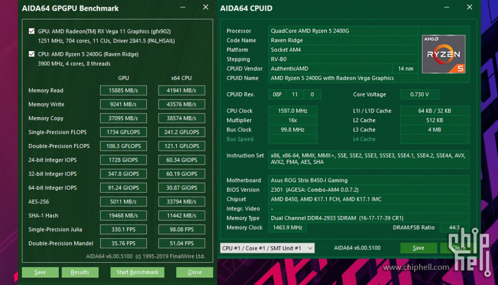This screenshot has height=285, width=498.
Task: Click the Memory Clock value 1463.9 MHz
Action: 288,228
